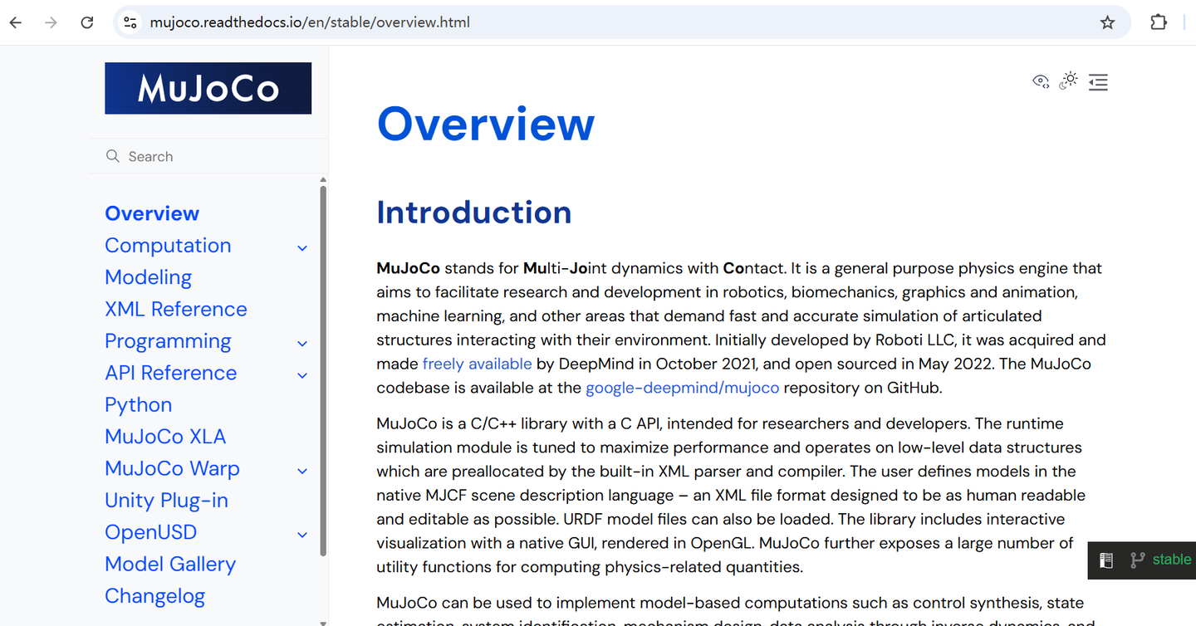Go to MuJoCo XLA page
The width and height of the screenshot is (1196, 626).
pyautogui.click(x=165, y=437)
